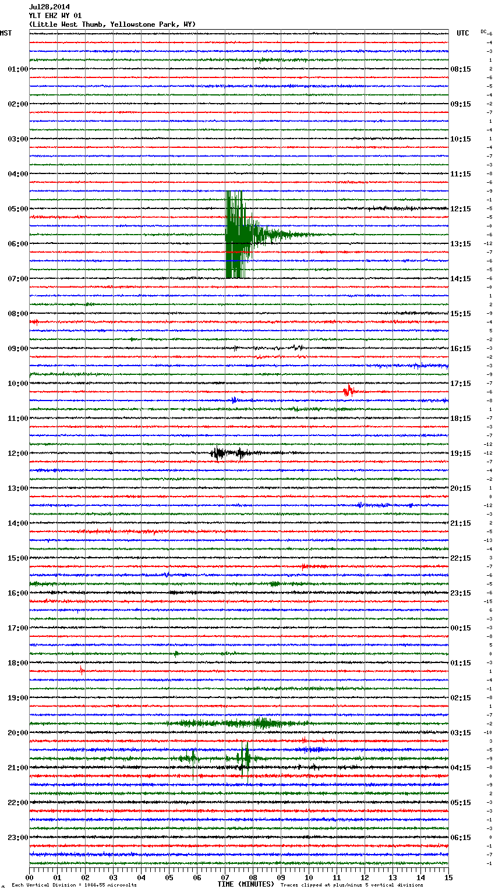Click minute 01 tick label on bottom axis
The image size is (495, 893).
point(57,877)
